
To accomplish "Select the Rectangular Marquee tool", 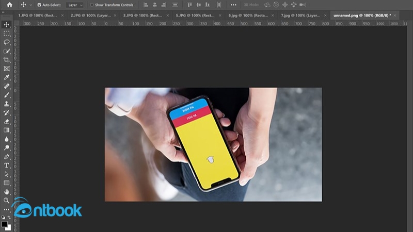I will coord(7,34).
